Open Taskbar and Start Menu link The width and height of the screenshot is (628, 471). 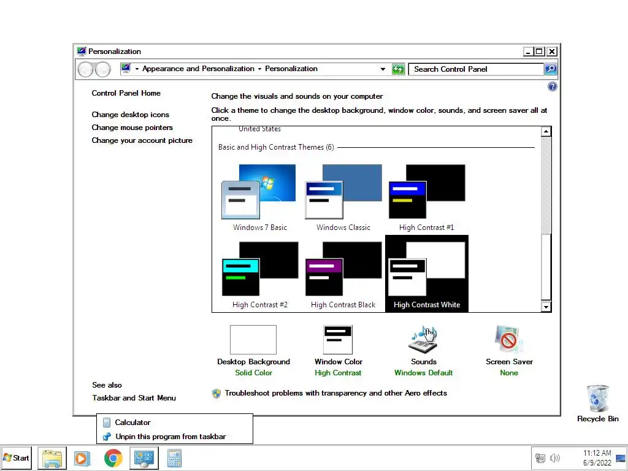click(134, 397)
